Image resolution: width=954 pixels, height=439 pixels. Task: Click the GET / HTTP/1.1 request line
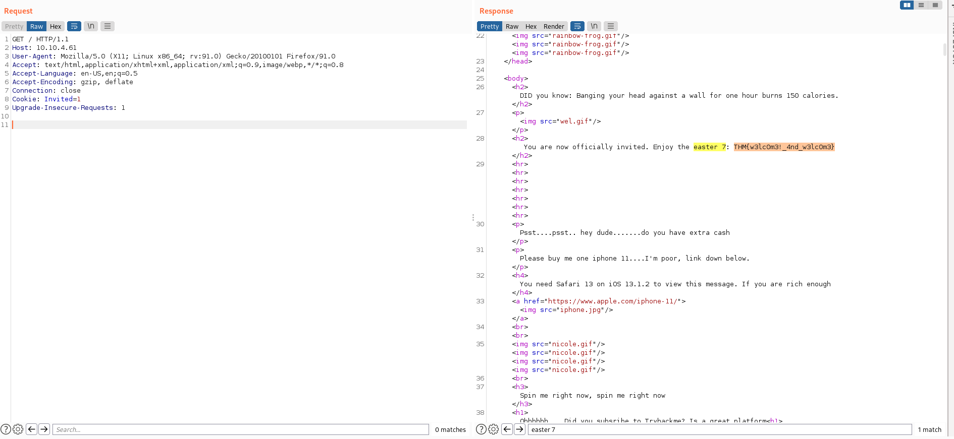[40, 39]
